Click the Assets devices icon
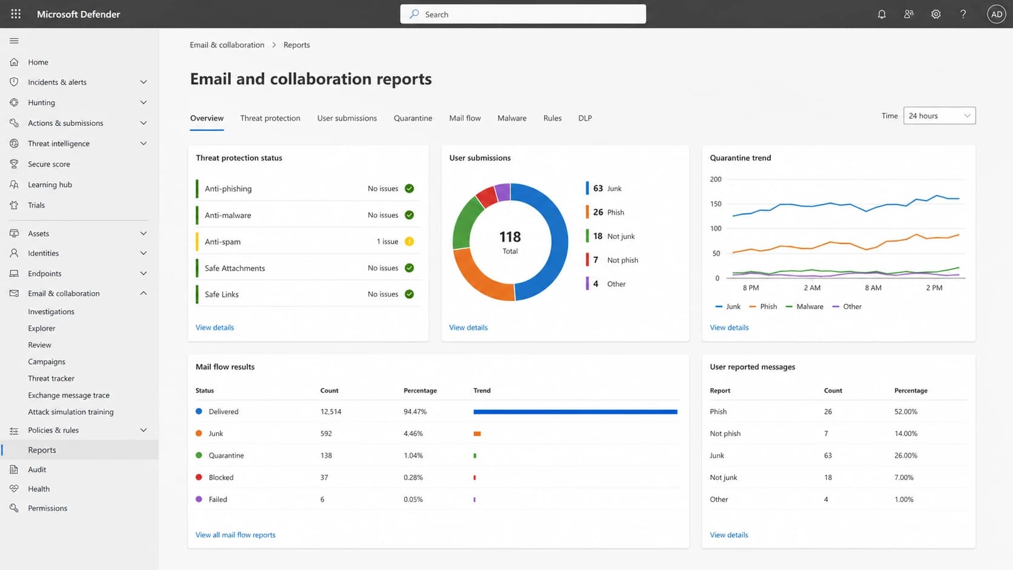 click(x=14, y=233)
